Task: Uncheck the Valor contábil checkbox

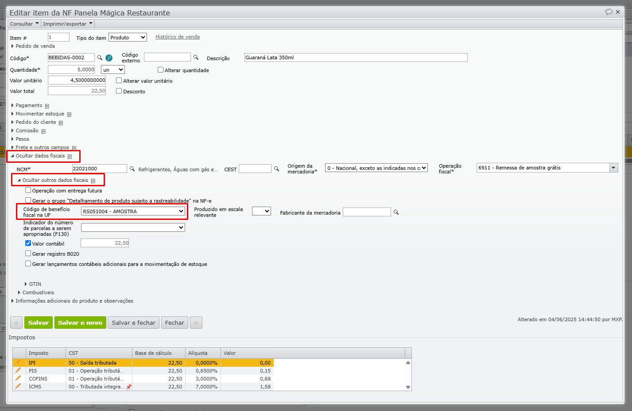Action: [28, 243]
